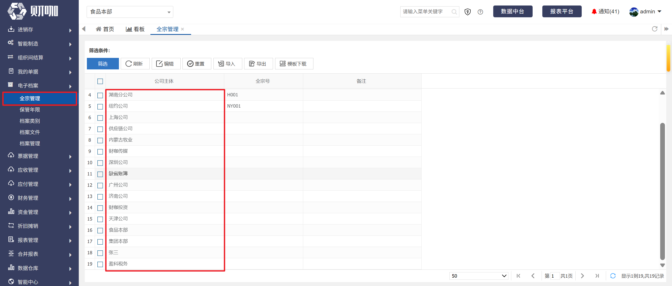The height and width of the screenshot is (286, 672).
Task: Switch to the 看板 tab
Action: coord(135,29)
